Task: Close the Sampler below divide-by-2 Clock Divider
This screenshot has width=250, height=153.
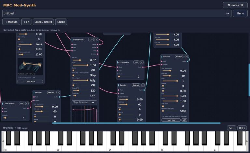Action: tap(143, 85)
